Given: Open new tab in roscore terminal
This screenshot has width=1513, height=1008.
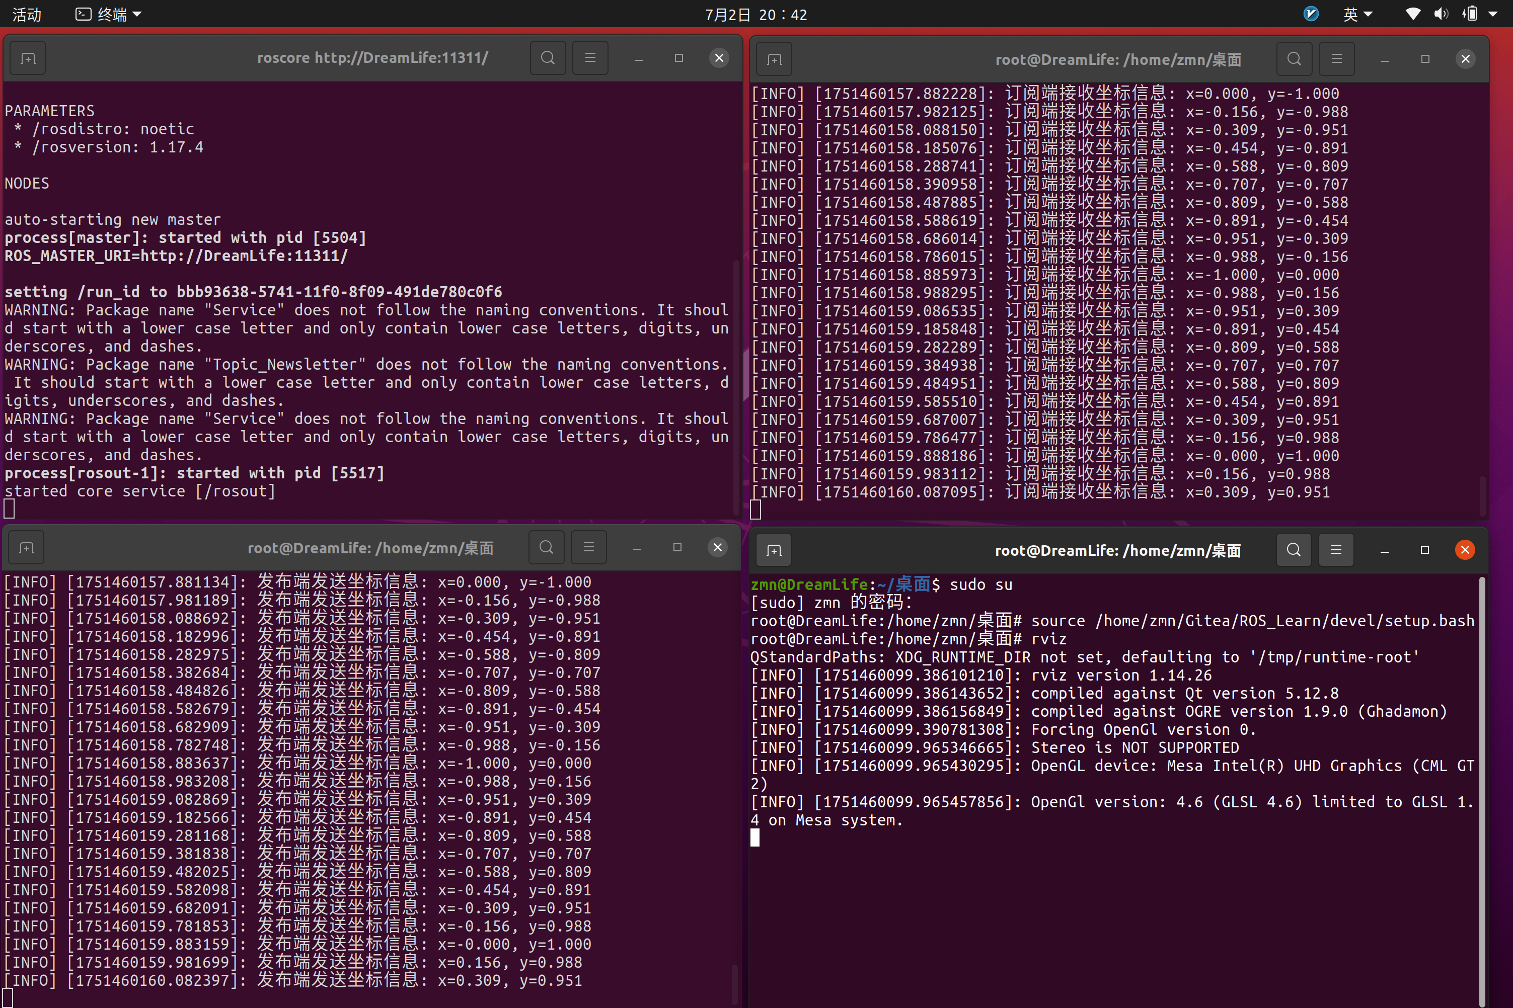Looking at the screenshot, I should 28,58.
